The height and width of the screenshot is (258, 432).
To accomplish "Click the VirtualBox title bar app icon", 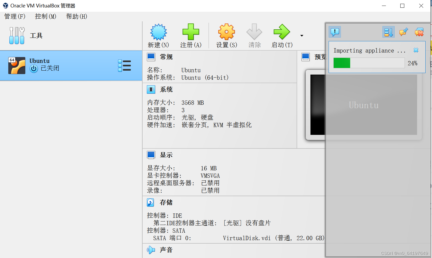I will point(5,6).
